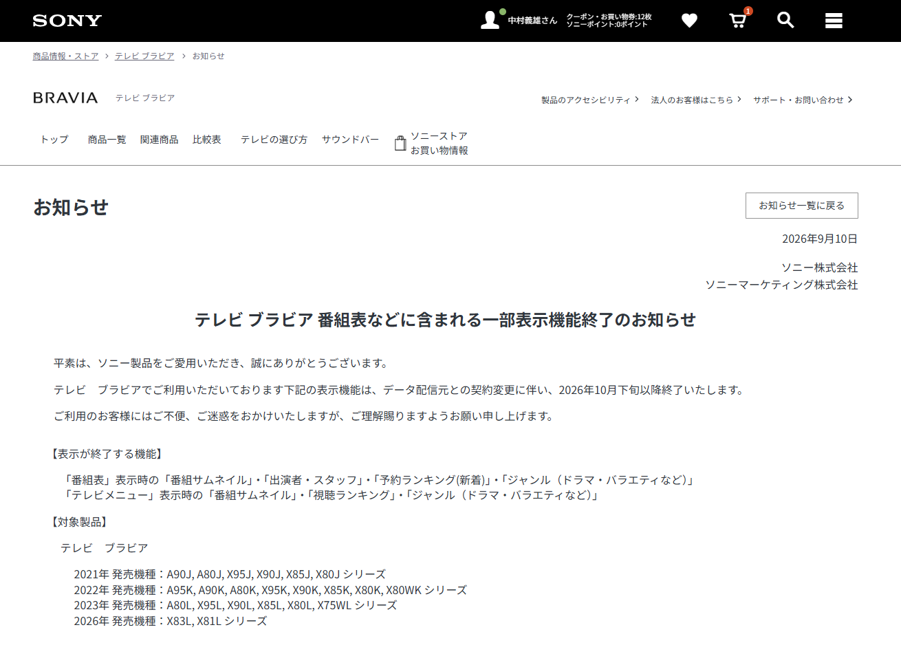Select the 関連商品 navigation item
Screen dimensions: 901x656
pyautogui.click(x=159, y=140)
